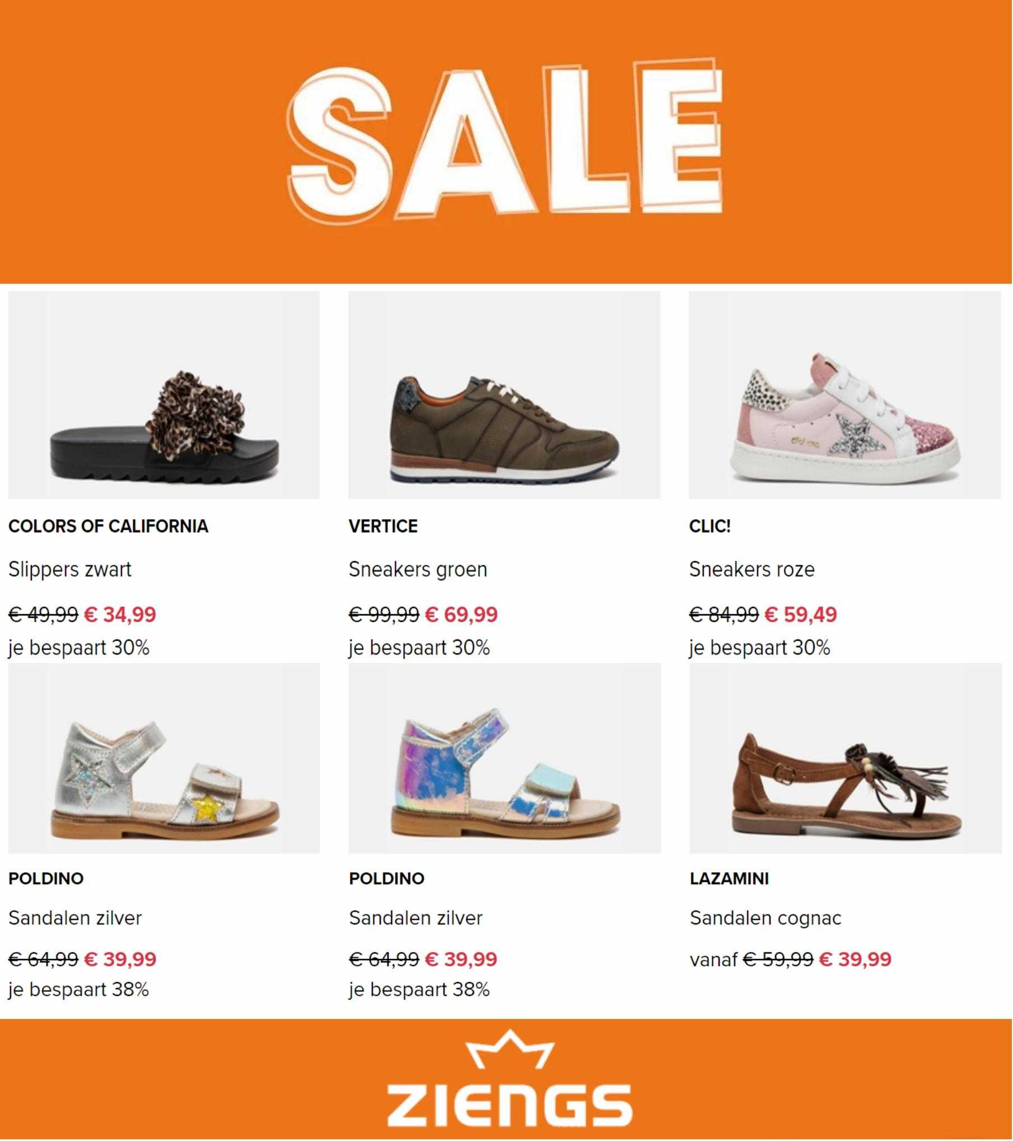Click the Sandalen cognac product title
The height and width of the screenshot is (1141, 1013).
(765, 918)
